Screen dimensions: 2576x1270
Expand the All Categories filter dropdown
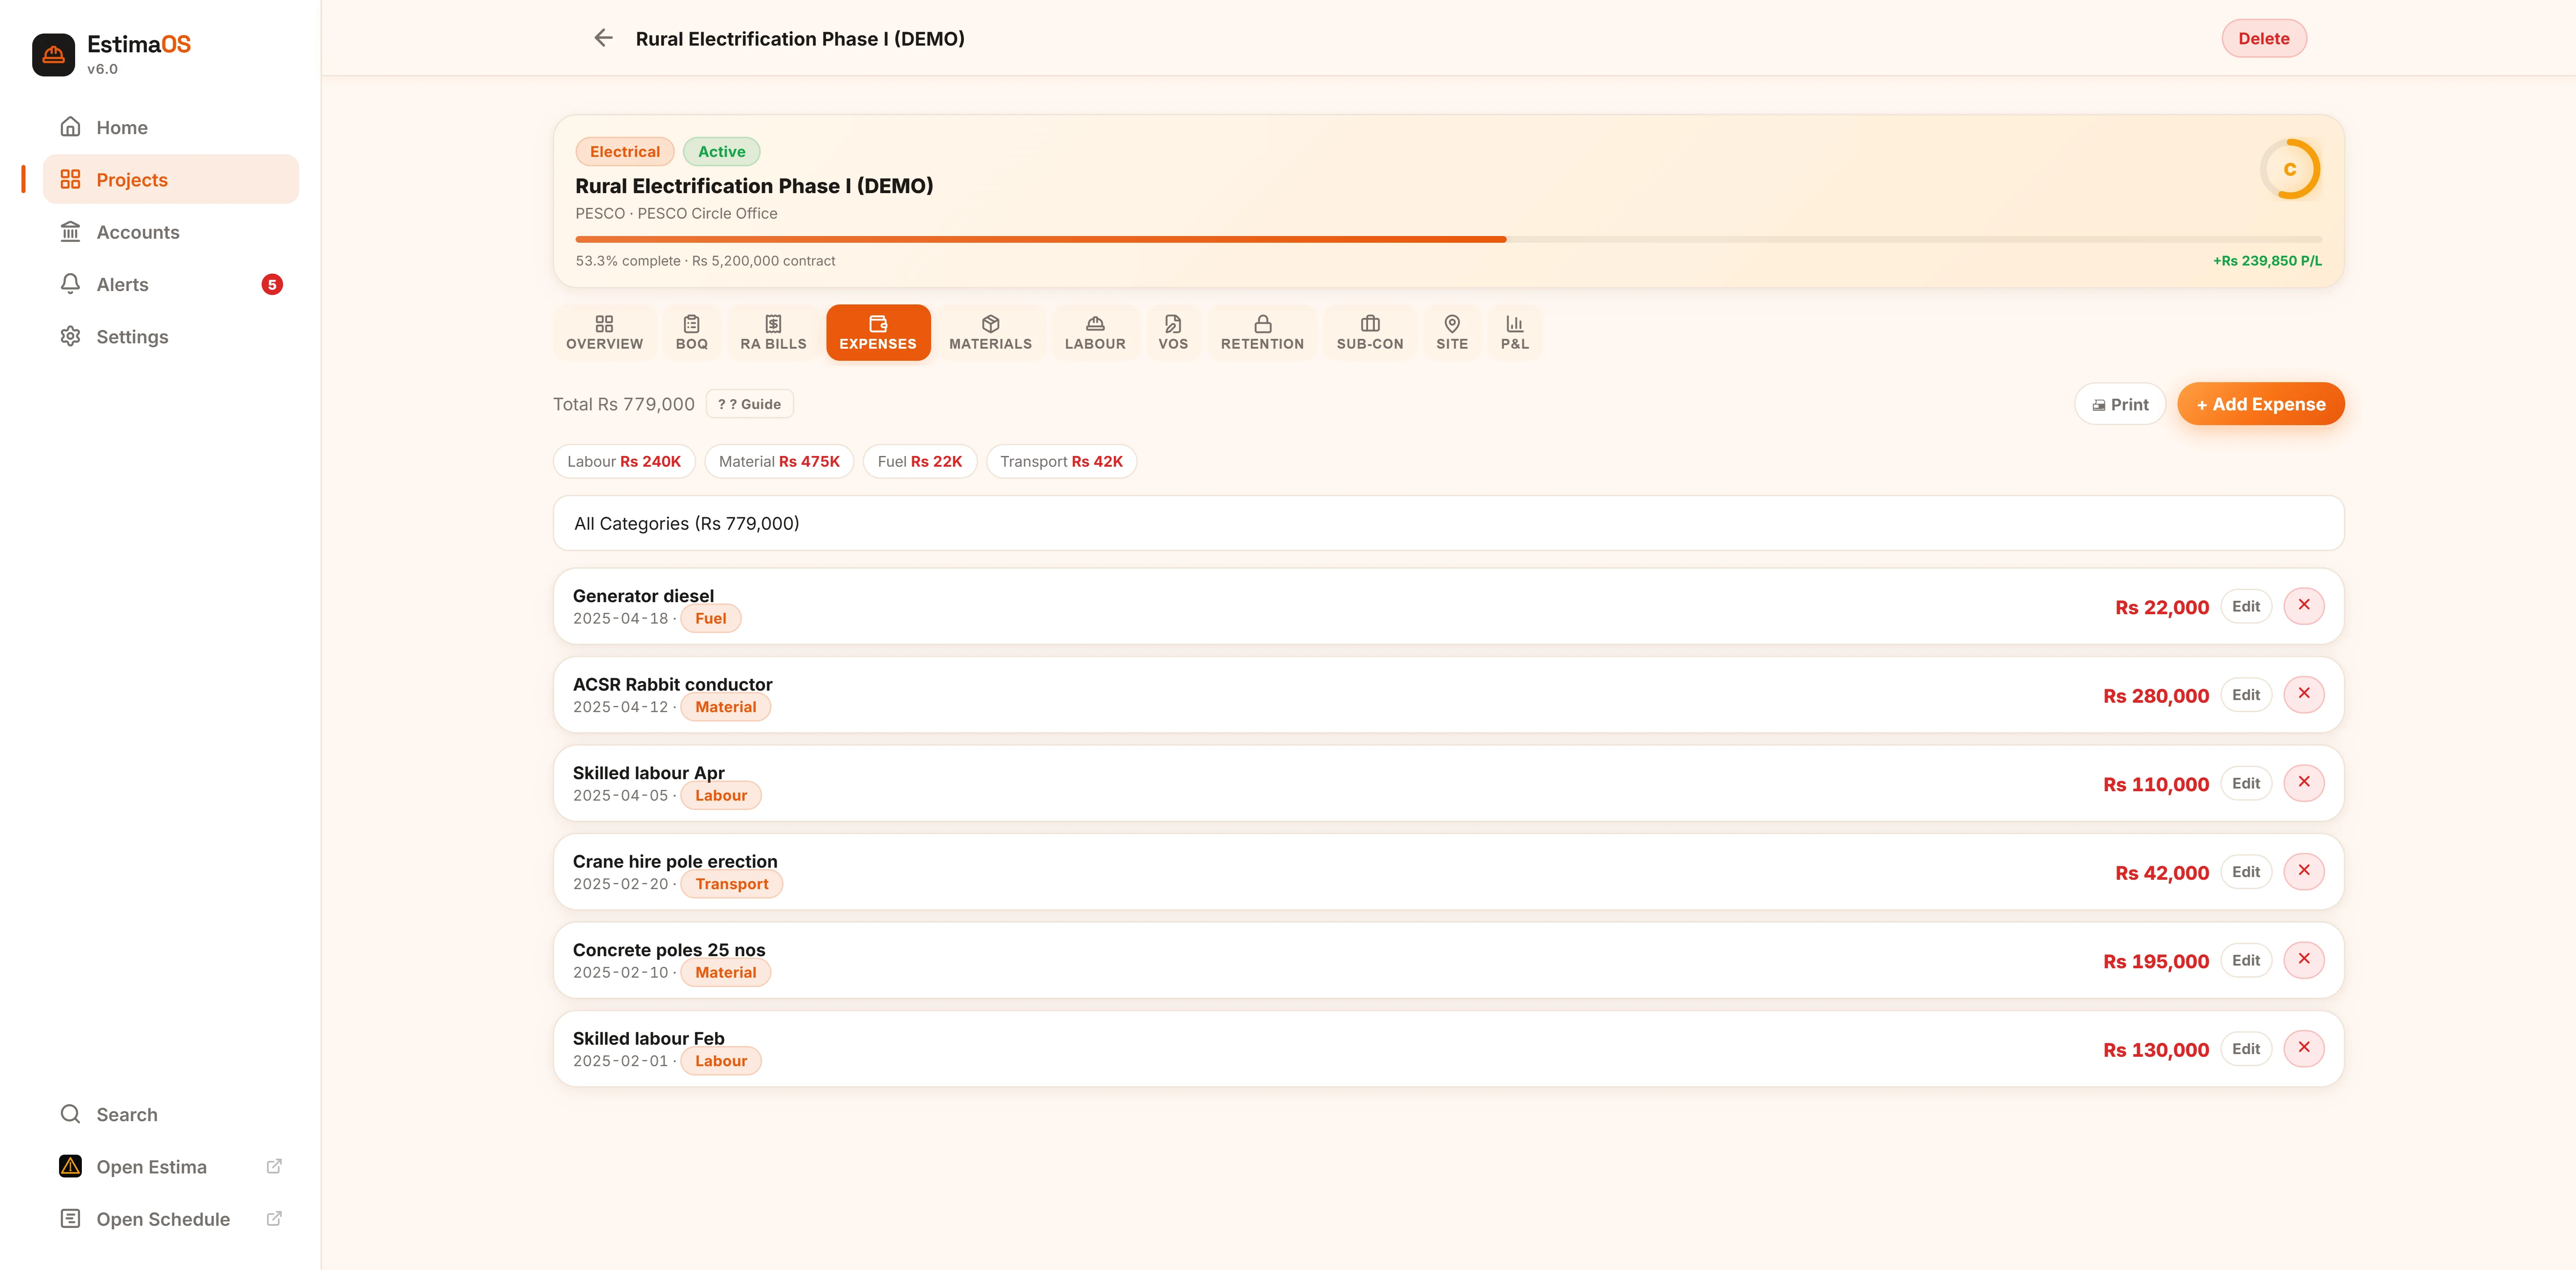(x=1448, y=523)
